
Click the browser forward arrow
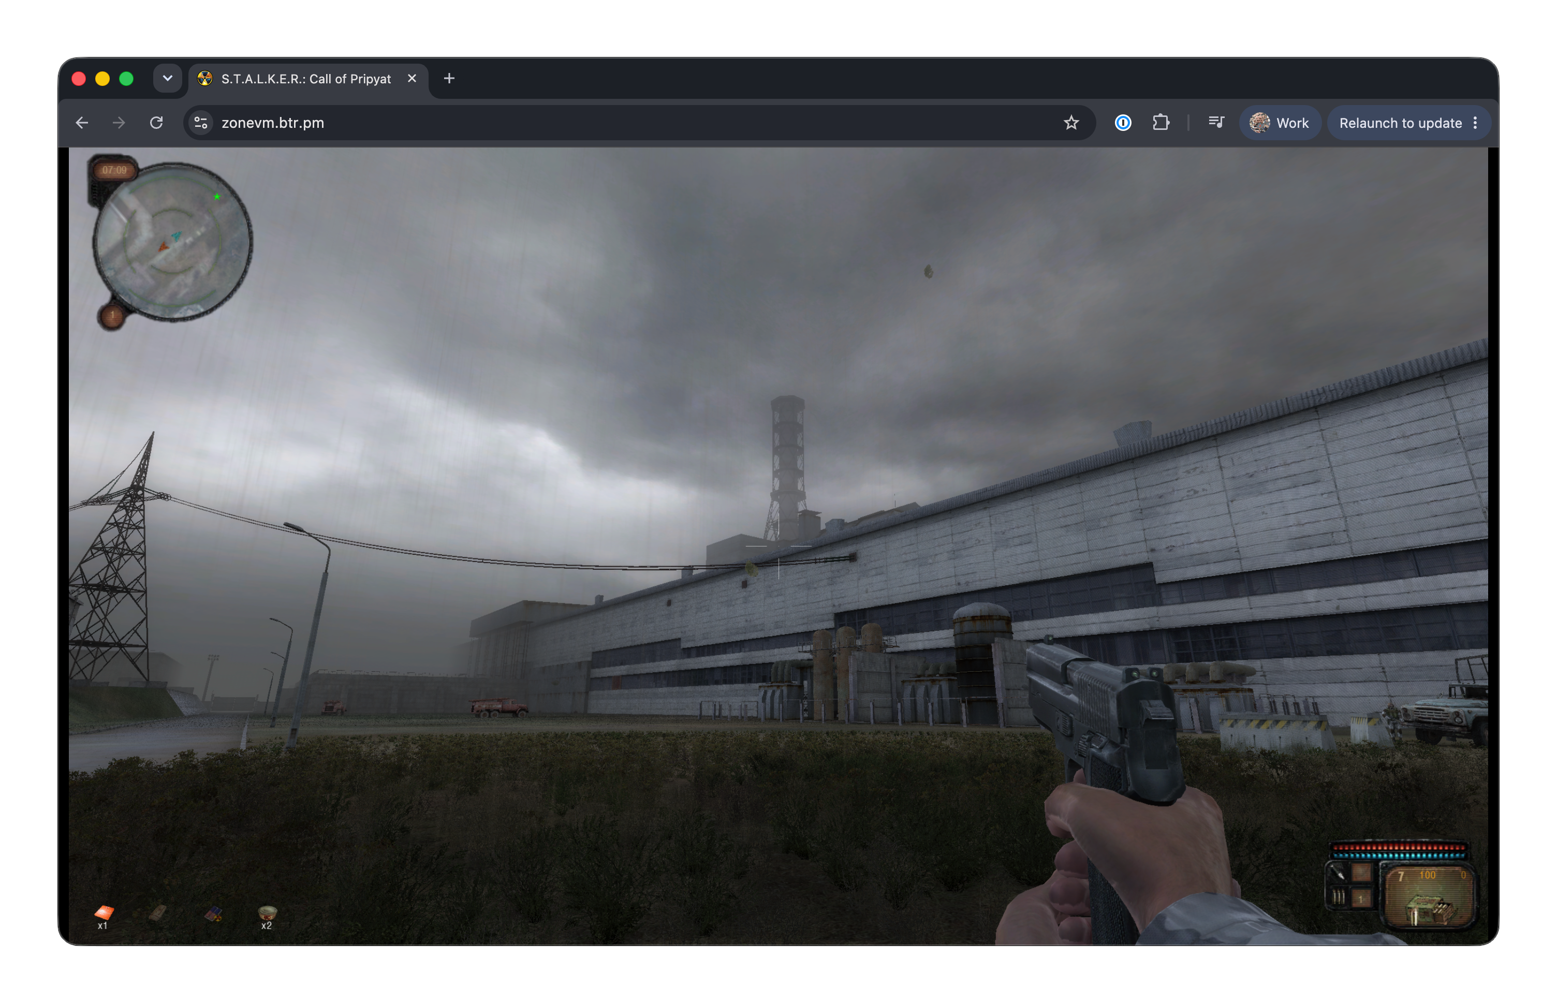coord(119,123)
